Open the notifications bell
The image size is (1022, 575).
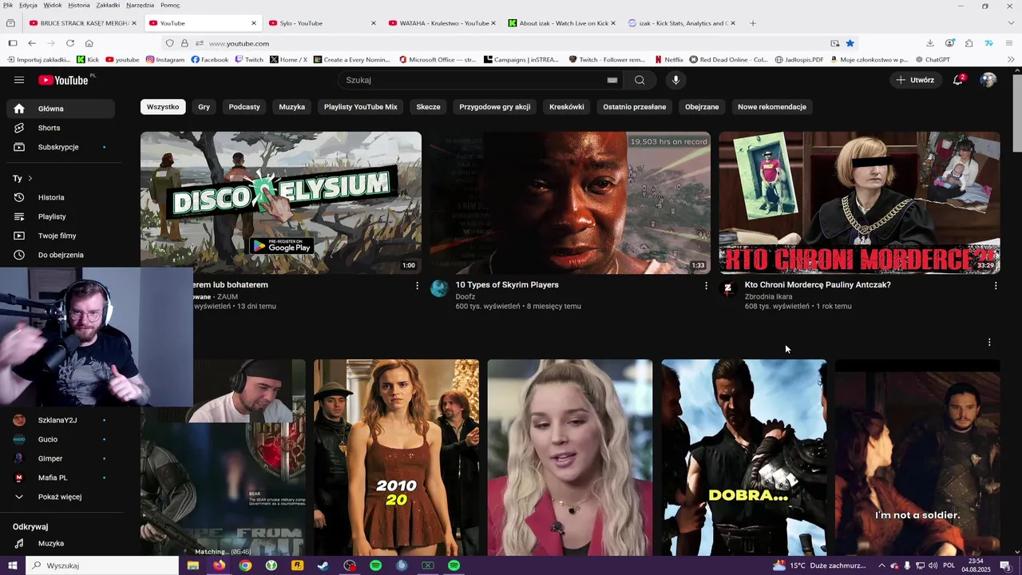click(958, 80)
